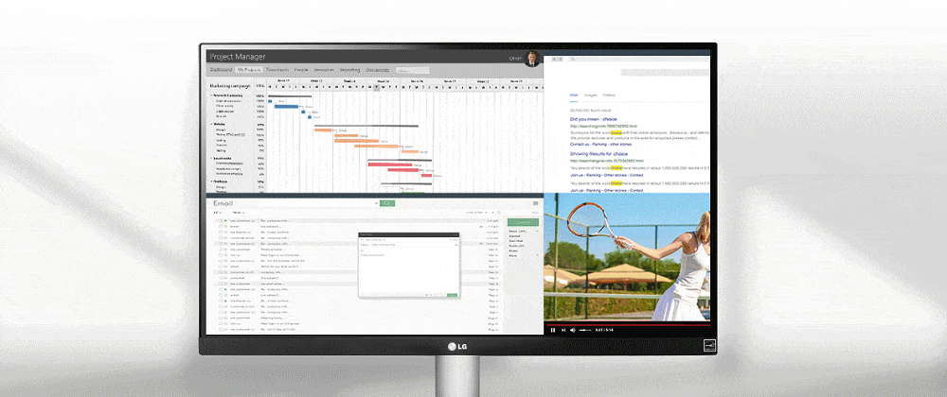947x397 pixels.
Task: Collapse the Research & planning task group
Action: pos(211,95)
